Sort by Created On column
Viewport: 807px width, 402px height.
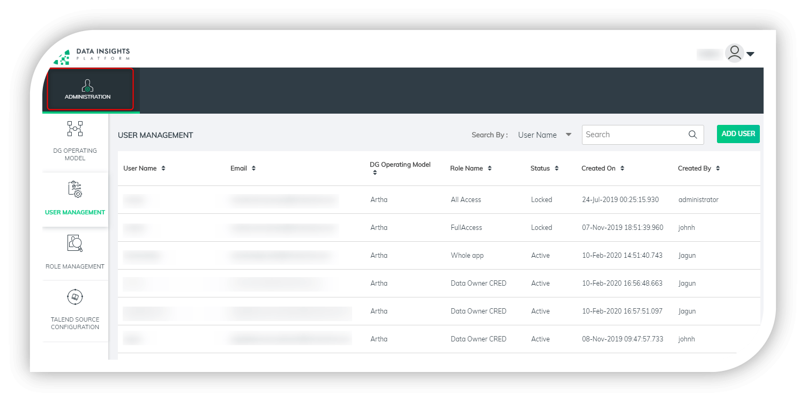tap(622, 168)
